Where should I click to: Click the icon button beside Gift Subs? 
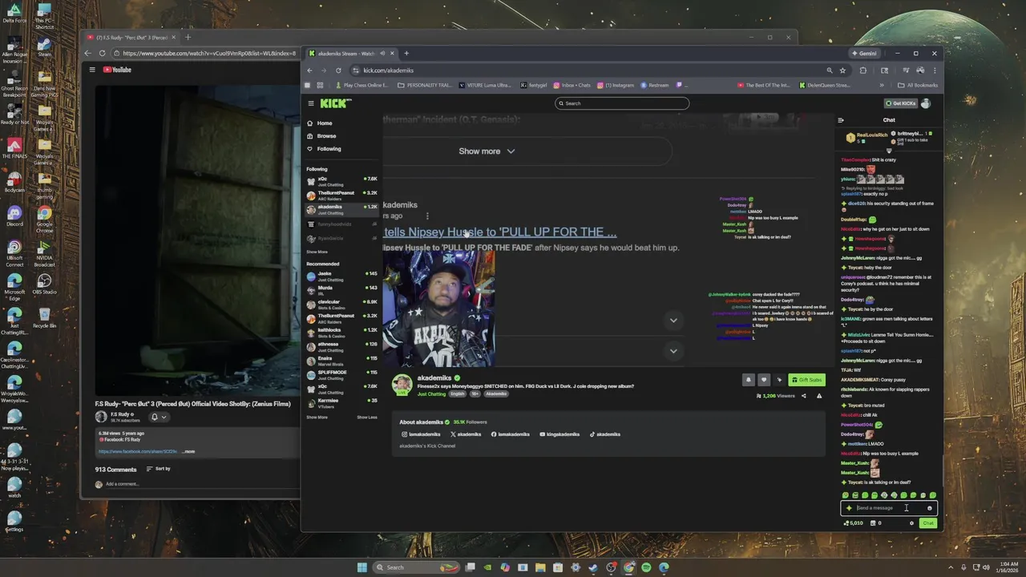[x=779, y=380]
